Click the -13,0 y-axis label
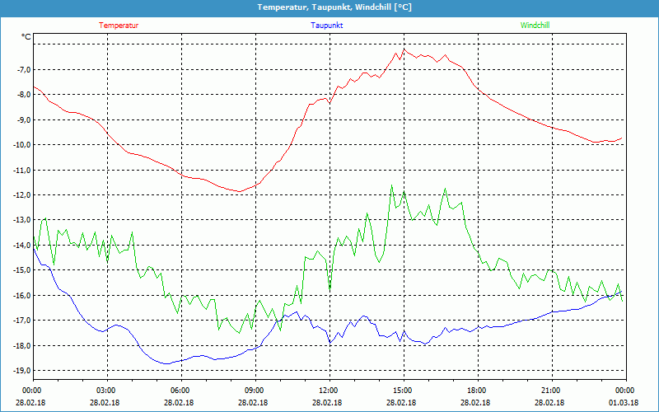This screenshot has width=659, height=412. 21,220
